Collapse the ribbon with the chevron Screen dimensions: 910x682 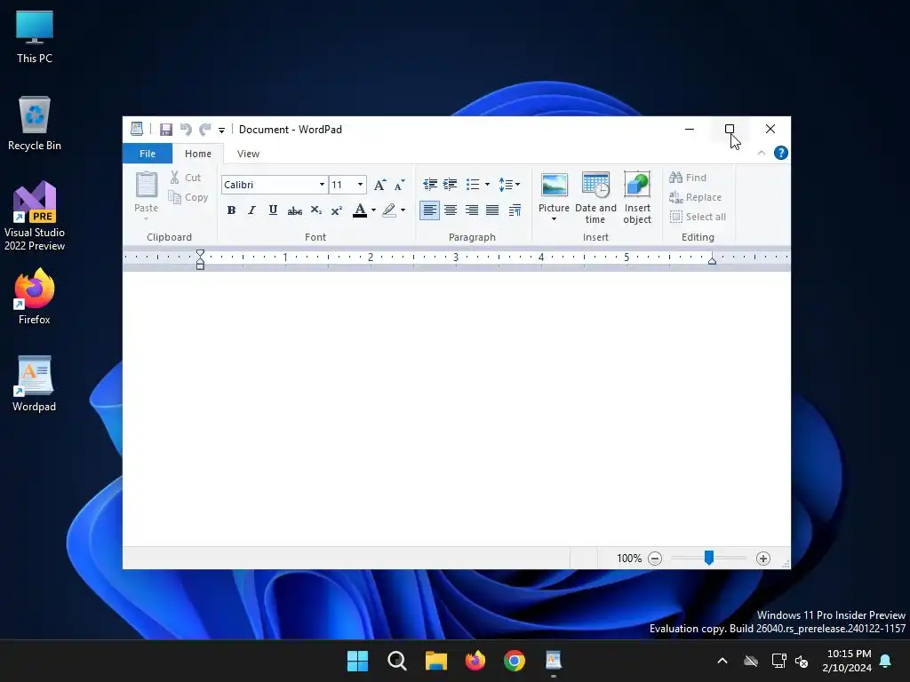point(762,153)
